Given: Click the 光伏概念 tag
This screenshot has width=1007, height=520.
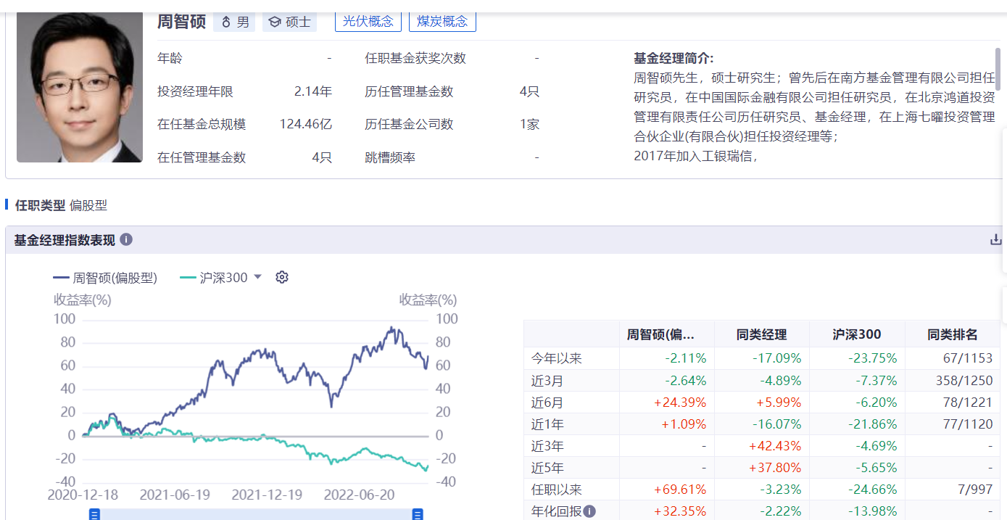Looking at the screenshot, I should tap(368, 21).
